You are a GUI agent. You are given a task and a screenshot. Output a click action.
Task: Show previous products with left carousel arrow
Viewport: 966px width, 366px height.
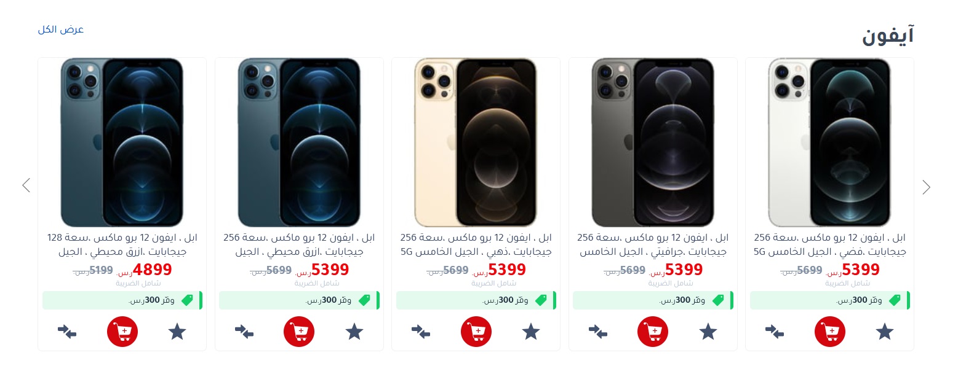26,185
